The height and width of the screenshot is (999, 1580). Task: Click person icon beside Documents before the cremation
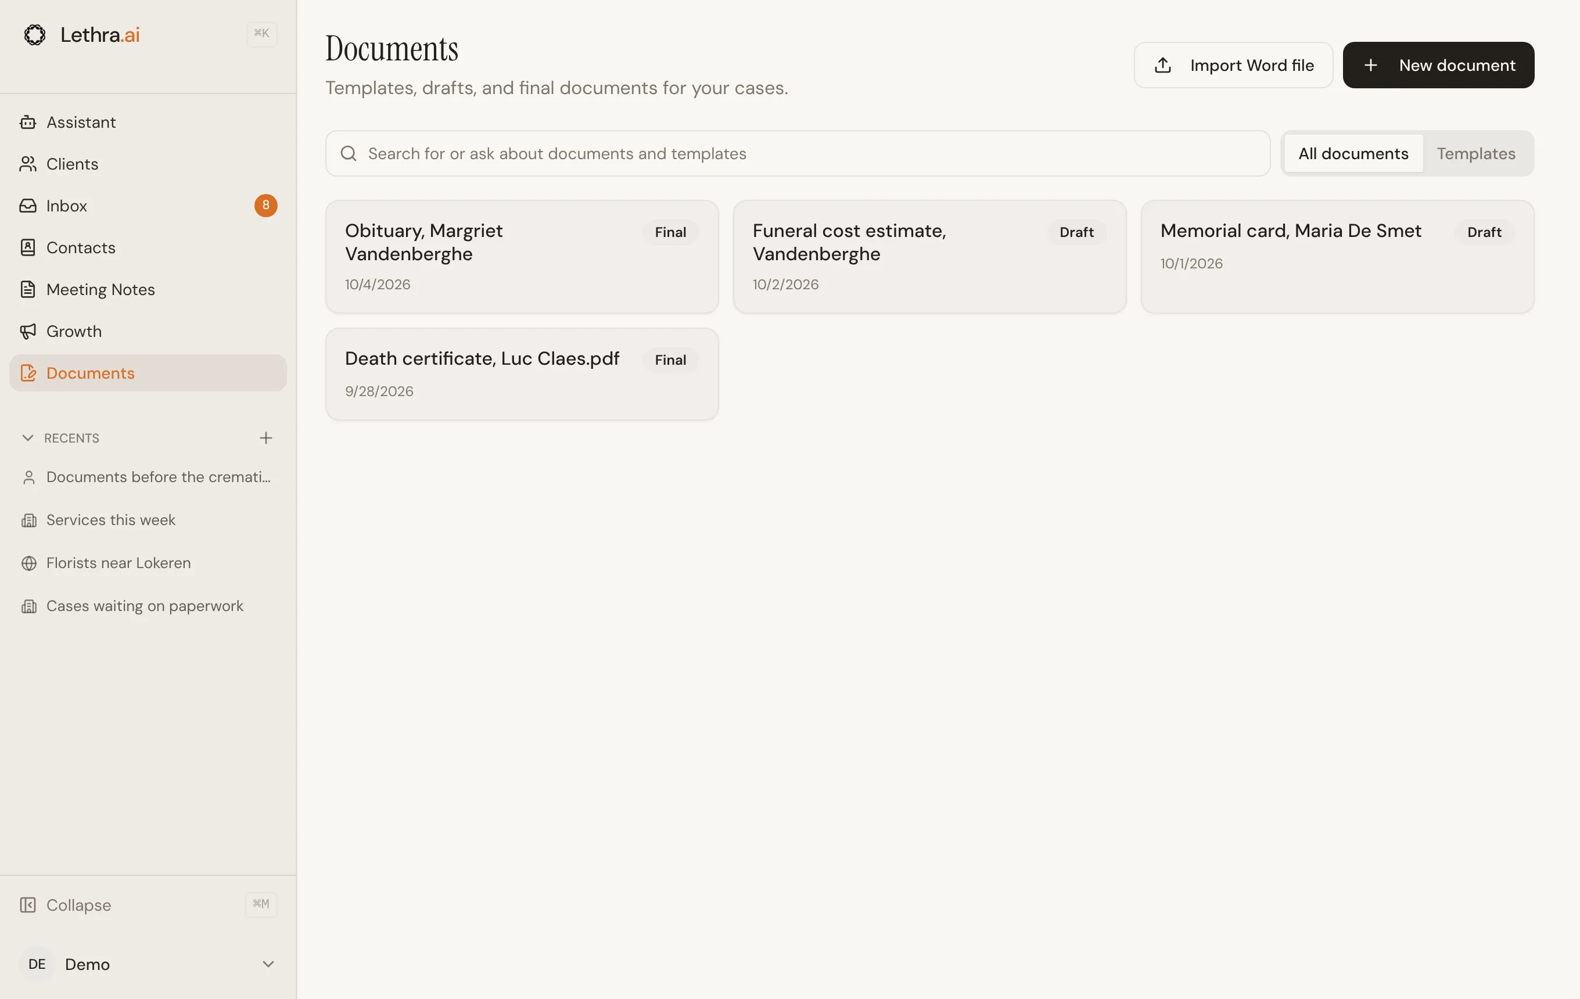click(28, 477)
